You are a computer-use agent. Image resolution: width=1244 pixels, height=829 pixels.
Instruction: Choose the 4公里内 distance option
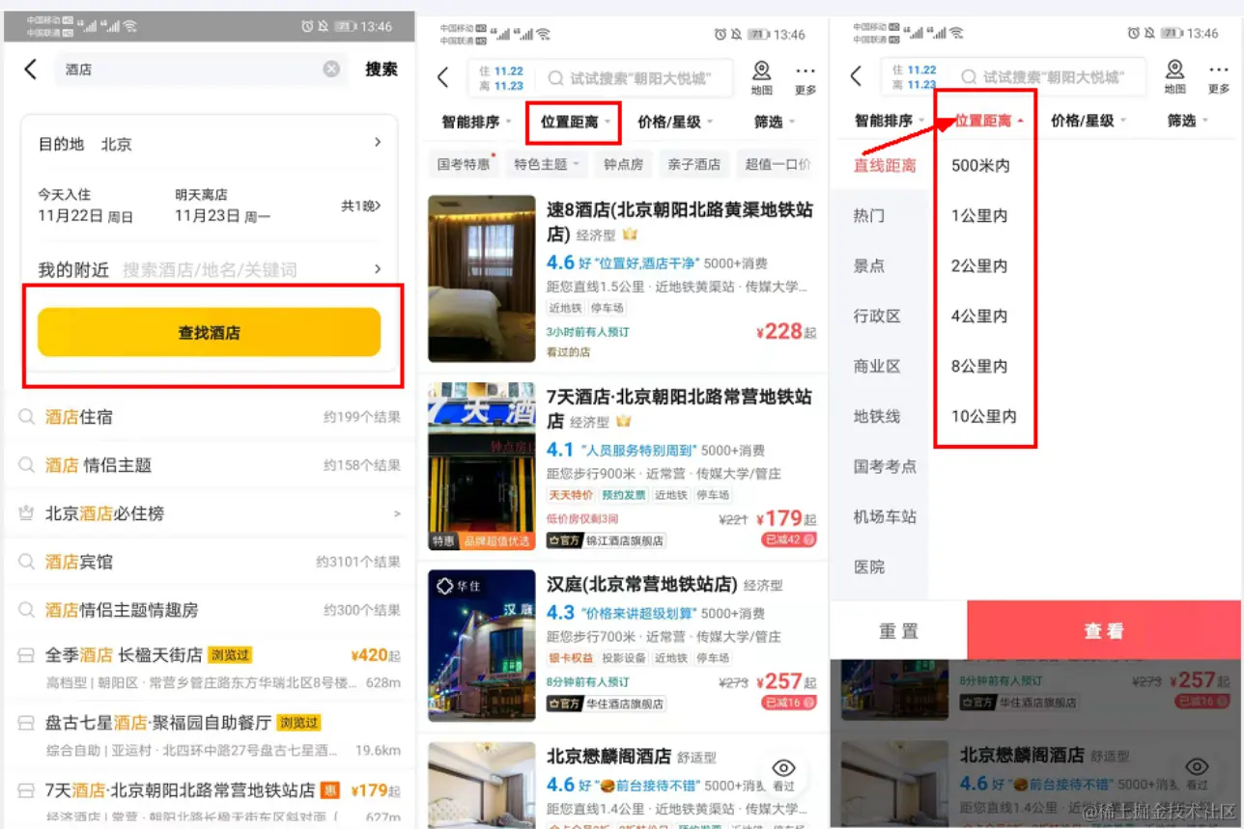tap(979, 317)
